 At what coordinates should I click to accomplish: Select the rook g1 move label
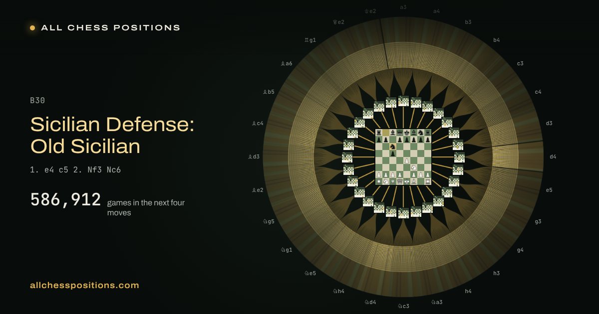[x=310, y=40]
